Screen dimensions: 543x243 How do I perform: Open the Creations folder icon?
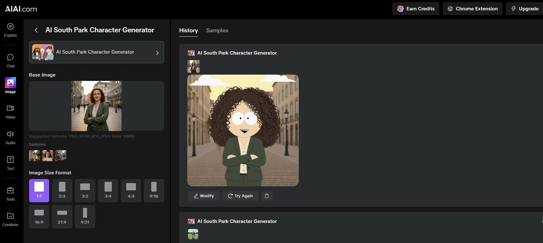coord(10,216)
